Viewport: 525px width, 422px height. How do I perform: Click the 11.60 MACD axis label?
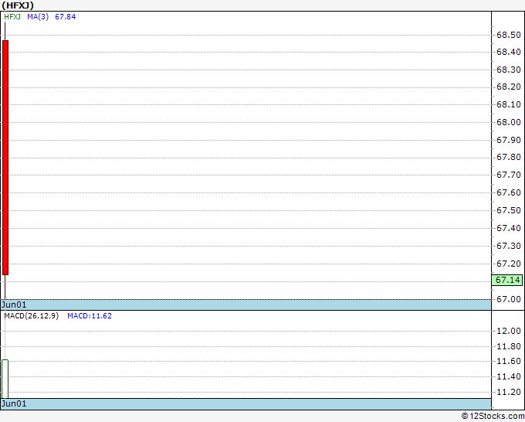tap(508, 362)
